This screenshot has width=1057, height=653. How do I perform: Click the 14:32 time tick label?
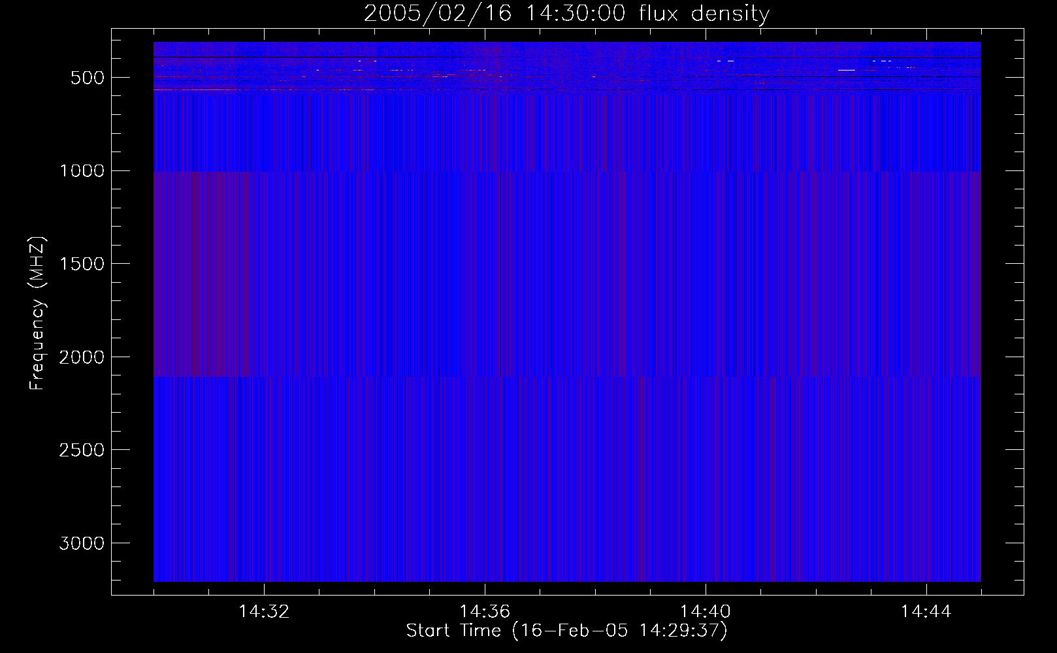click(x=264, y=612)
